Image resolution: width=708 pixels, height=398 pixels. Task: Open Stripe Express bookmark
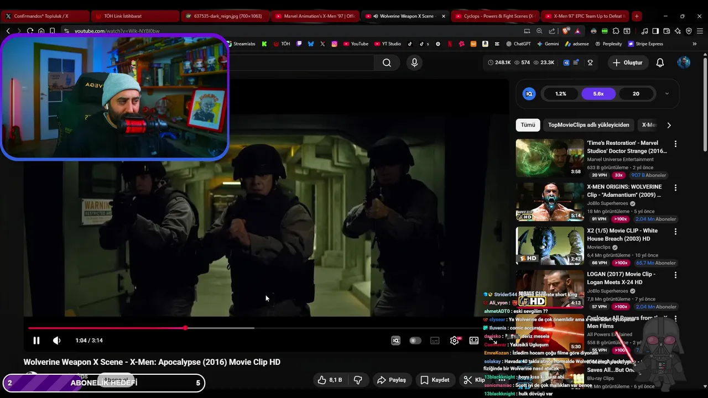point(645,44)
